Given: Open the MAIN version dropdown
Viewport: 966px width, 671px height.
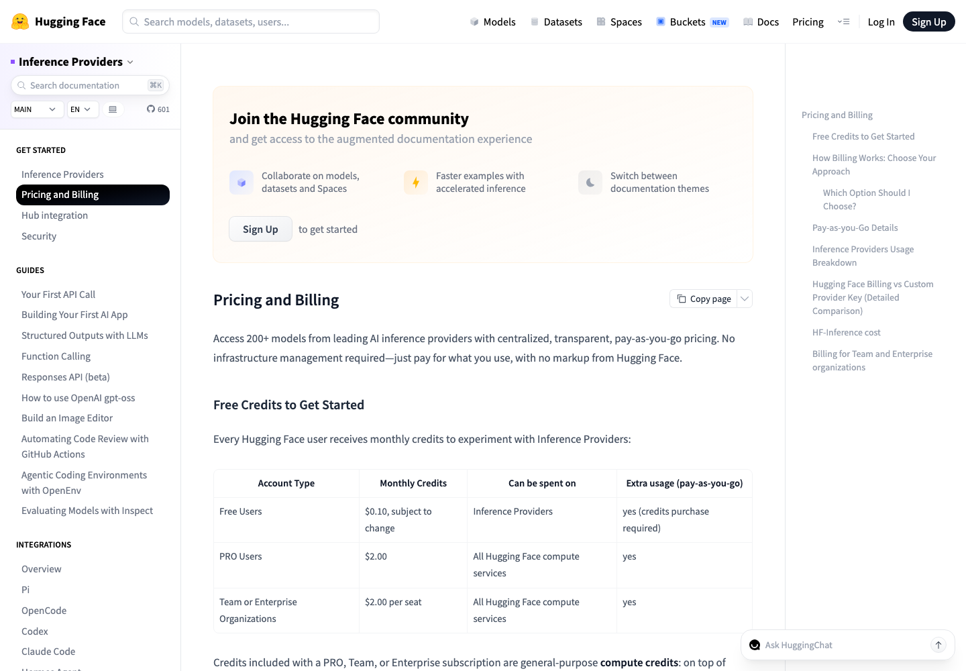Looking at the screenshot, I should pyautogui.click(x=38, y=109).
